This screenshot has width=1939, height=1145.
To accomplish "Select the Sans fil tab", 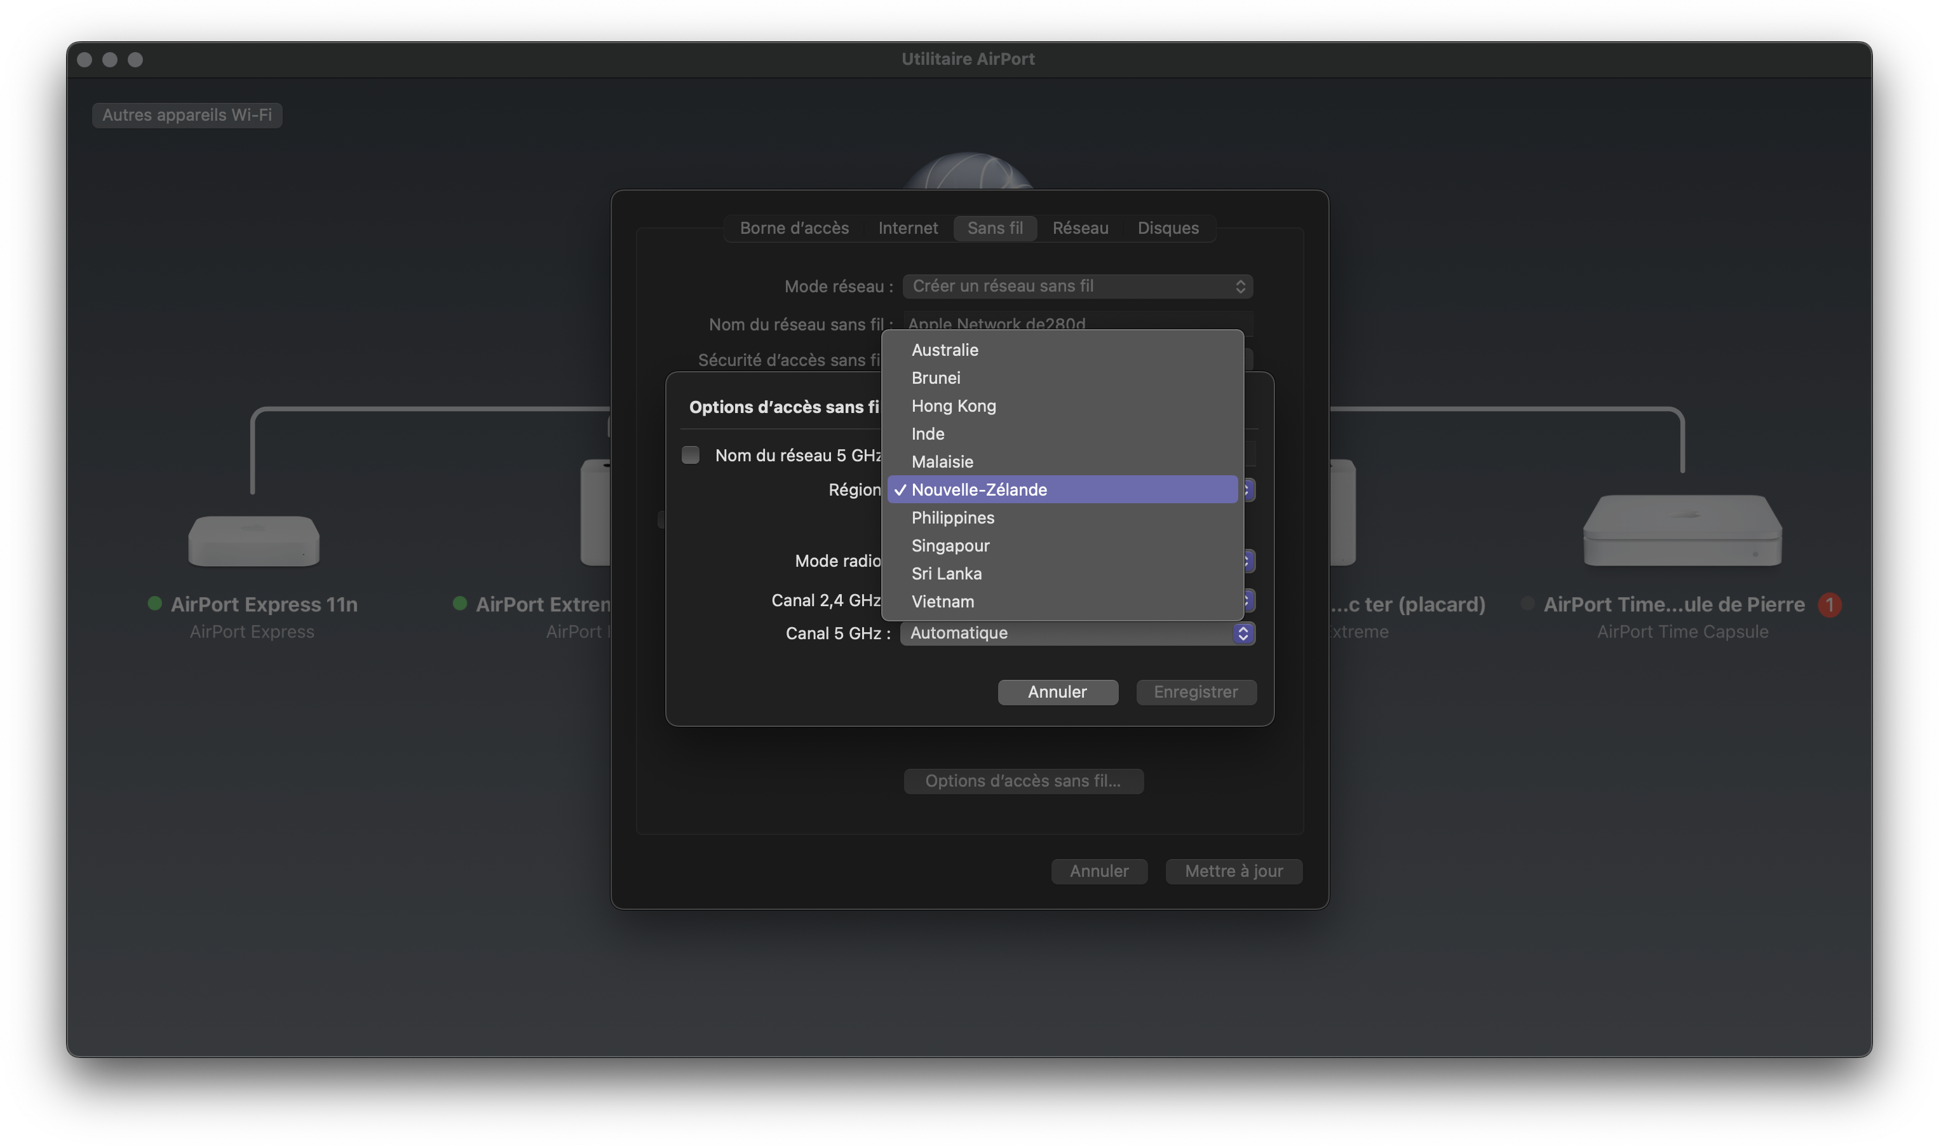I will 995,228.
